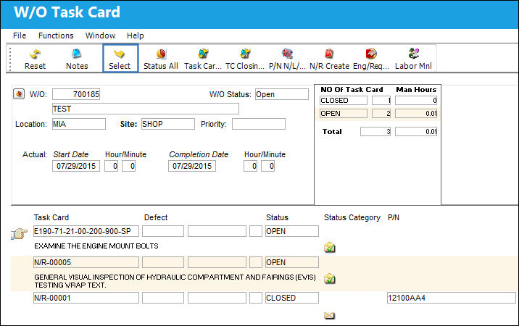Click the Man Hours header label

click(416, 89)
